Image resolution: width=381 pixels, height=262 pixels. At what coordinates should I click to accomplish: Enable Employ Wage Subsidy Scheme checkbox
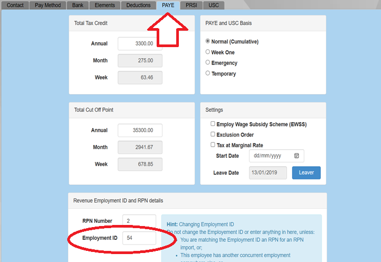(x=213, y=124)
